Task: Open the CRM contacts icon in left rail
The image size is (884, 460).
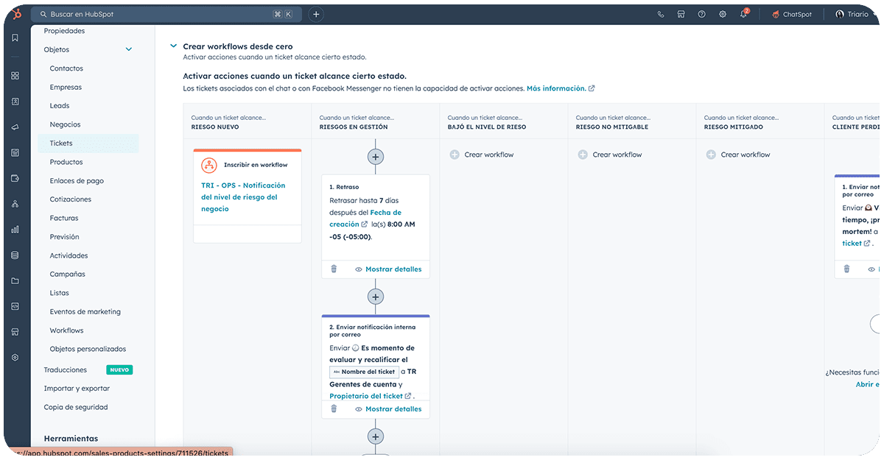Action: point(15,102)
